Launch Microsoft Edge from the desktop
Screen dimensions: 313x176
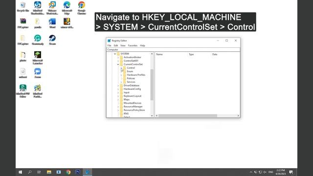point(67,8)
